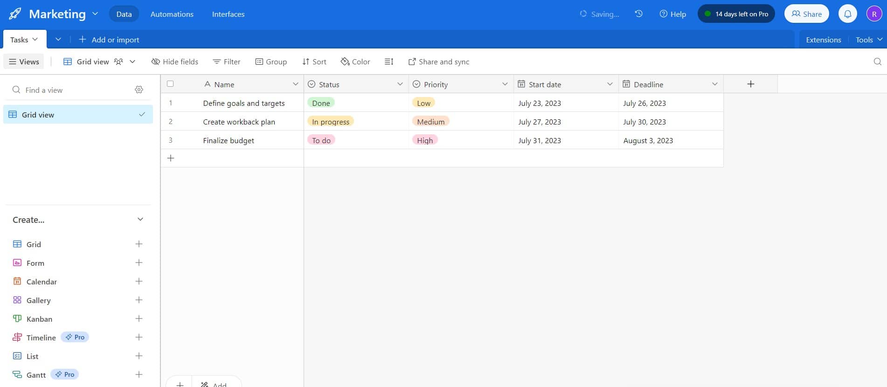887x387 pixels.
Task: Open Deadline field menu arrow
Action: [x=714, y=84]
